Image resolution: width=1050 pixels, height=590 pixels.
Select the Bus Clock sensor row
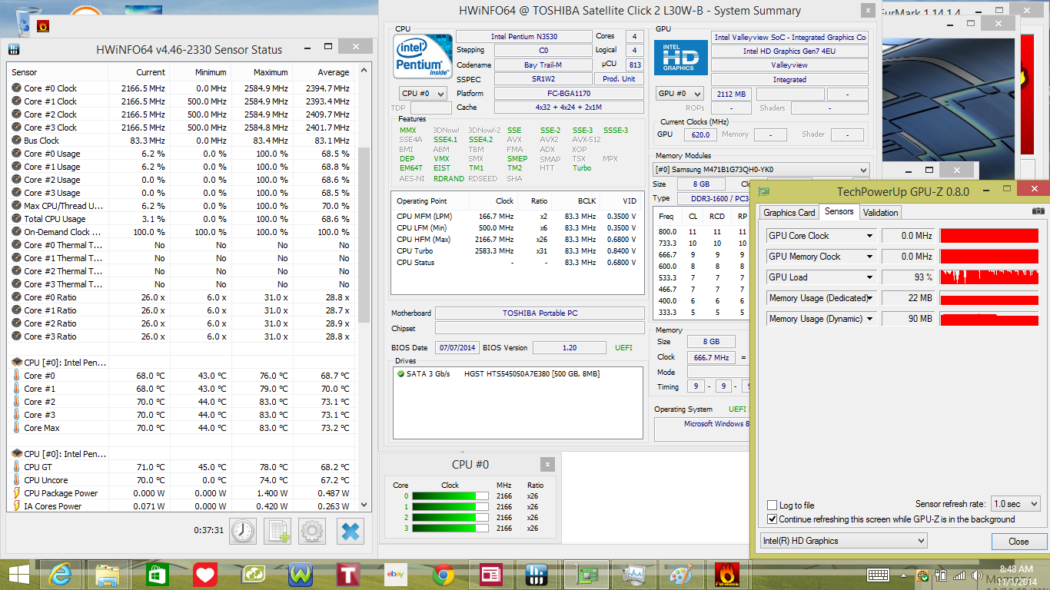tap(181, 141)
